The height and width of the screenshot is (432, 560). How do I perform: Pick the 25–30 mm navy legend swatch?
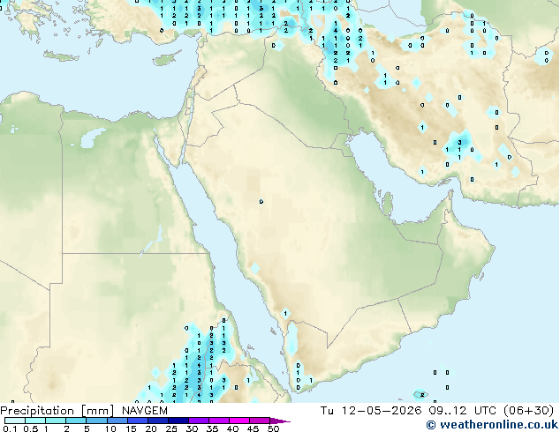[x=178, y=421]
